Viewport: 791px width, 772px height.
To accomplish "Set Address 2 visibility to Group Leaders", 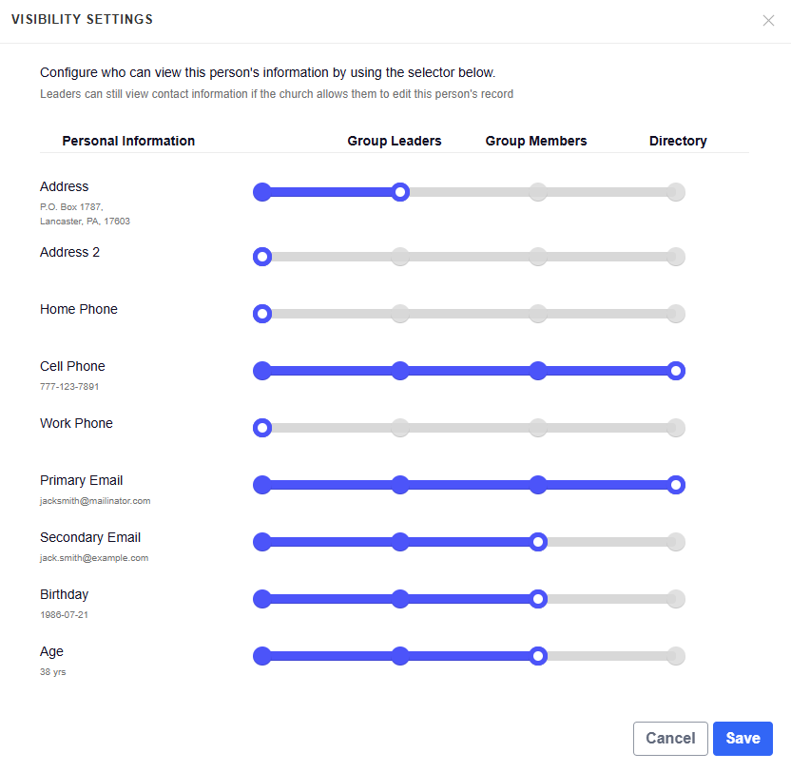I will click(400, 257).
